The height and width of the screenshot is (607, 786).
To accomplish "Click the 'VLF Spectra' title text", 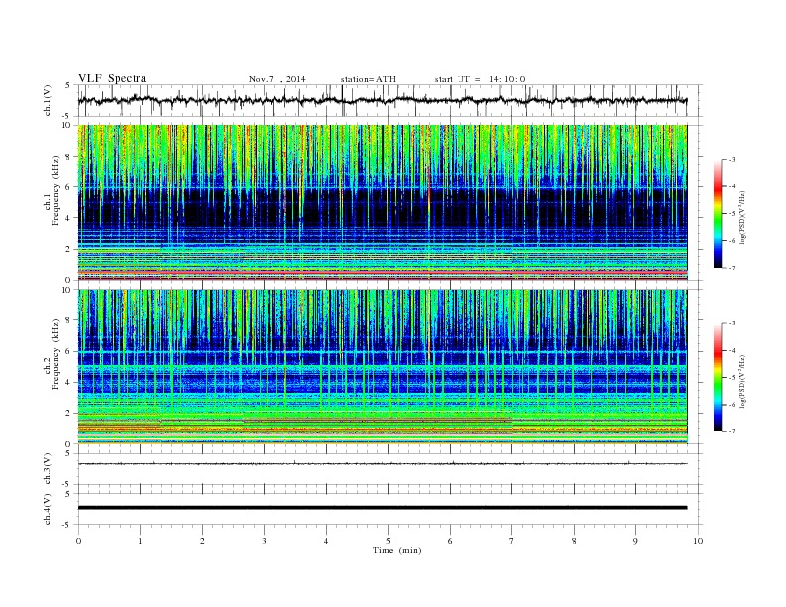I will 112,78.
